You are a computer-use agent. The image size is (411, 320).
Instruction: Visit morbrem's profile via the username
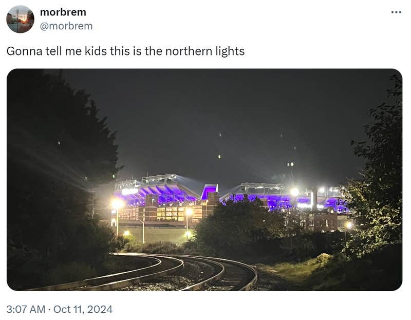click(66, 24)
